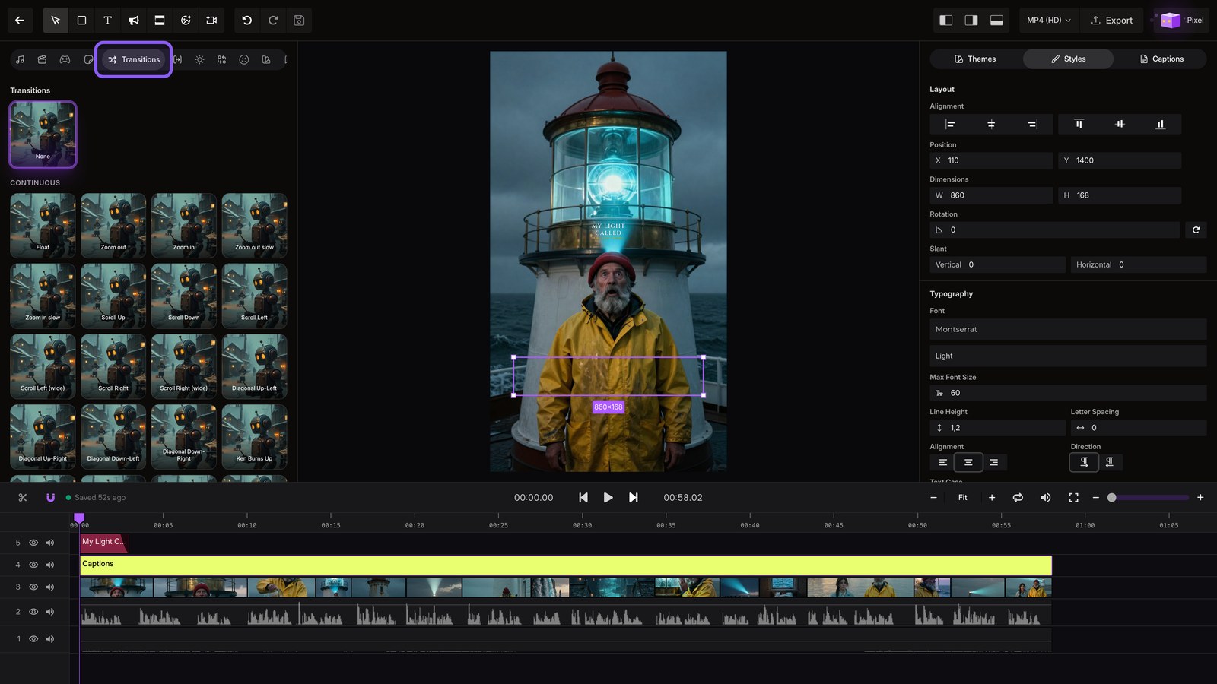Open the Pixel account menu
This screenshot has height=684, width=1217.
click(1181, 21)
